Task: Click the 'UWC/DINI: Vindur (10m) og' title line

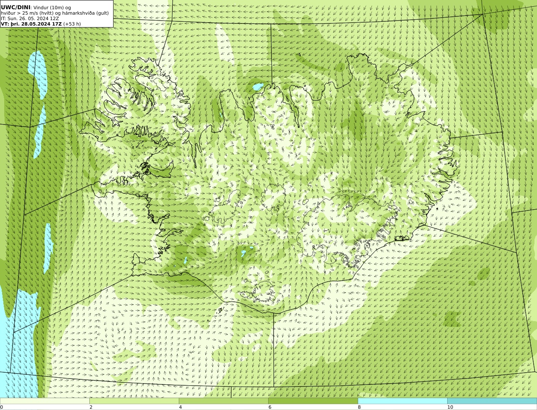Action: coord(36,8)
